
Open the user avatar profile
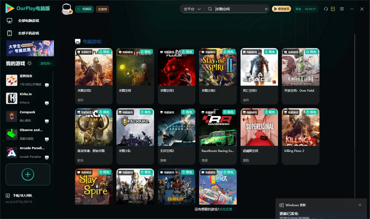tap(67, 9)
